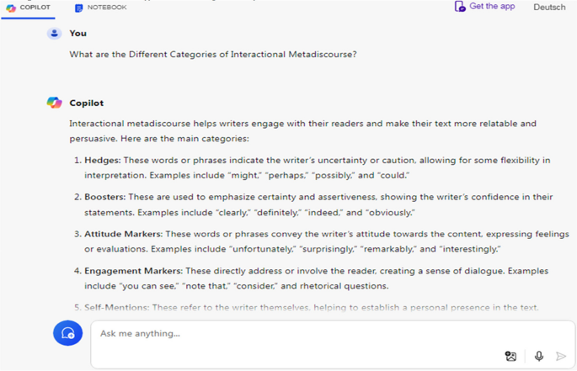577x371 pixels.
Task: Click the Notebook tab icon
Action: click(78, 8)
